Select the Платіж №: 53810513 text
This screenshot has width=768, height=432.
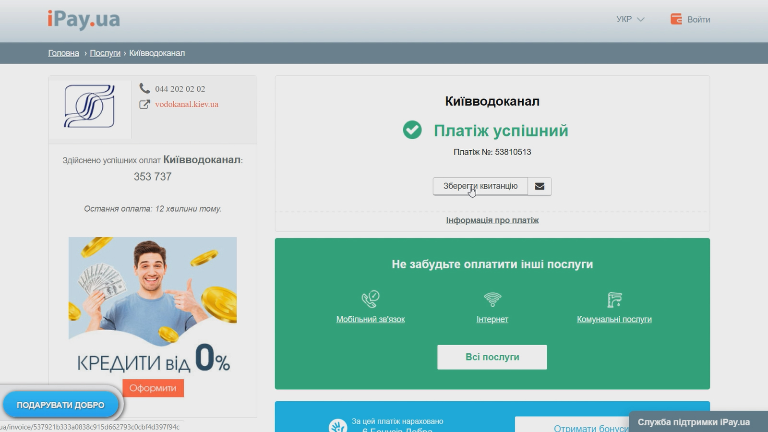tap(492, 152)
